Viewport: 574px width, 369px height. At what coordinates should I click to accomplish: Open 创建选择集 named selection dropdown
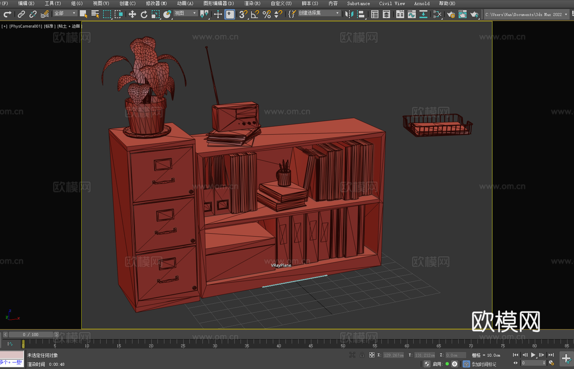[319, 13]
